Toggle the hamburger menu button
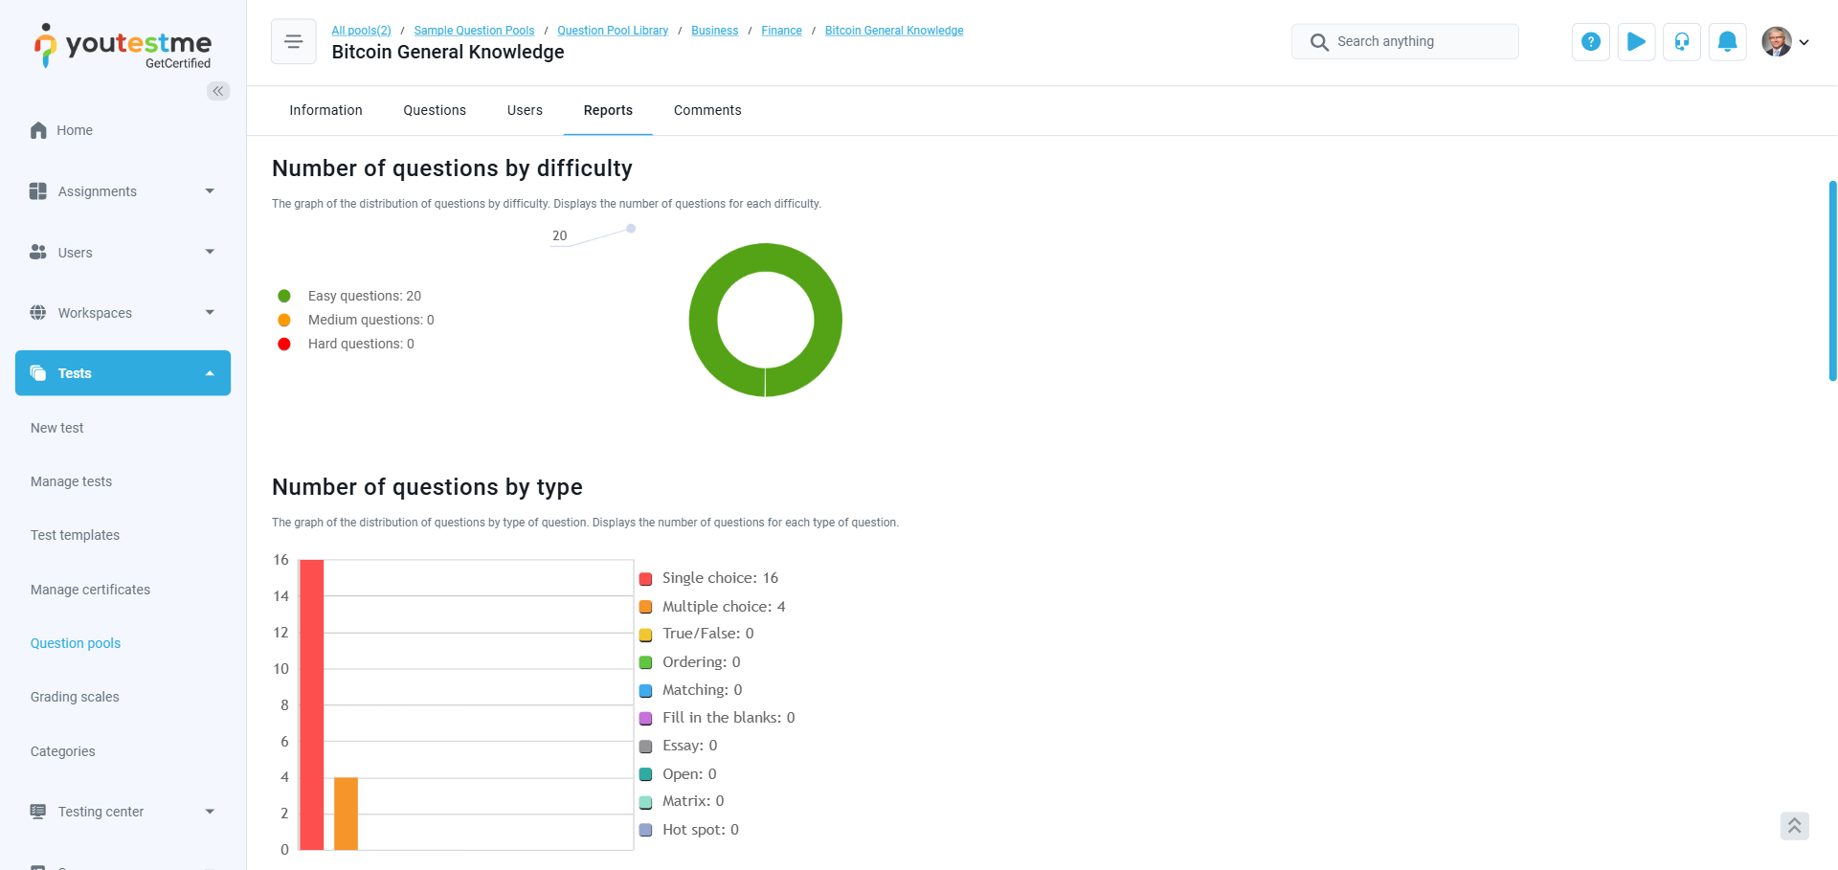 (294, 41)
